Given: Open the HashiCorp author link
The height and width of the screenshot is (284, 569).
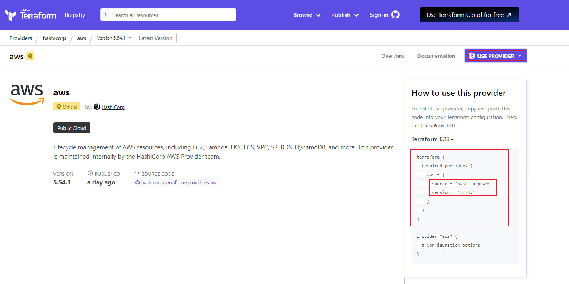Looking at the screenshot, I should 113,107.
